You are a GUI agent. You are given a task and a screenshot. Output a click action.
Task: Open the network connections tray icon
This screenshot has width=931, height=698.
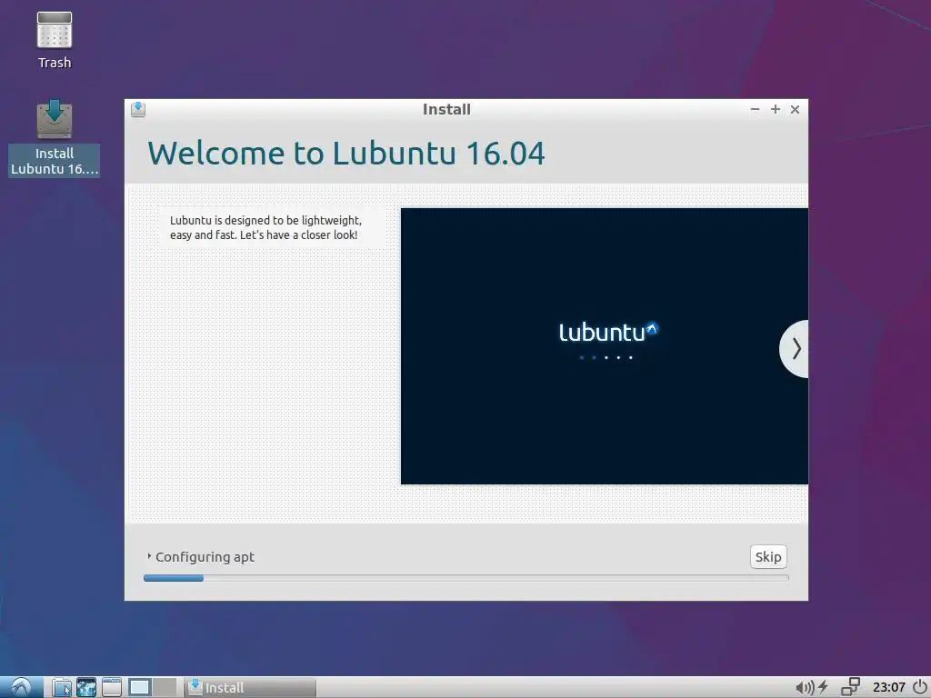pos(851,687)
